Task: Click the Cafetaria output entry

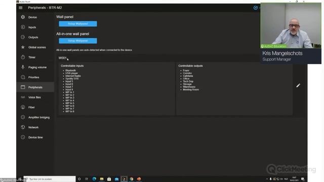Action: (x=188, y=76)
